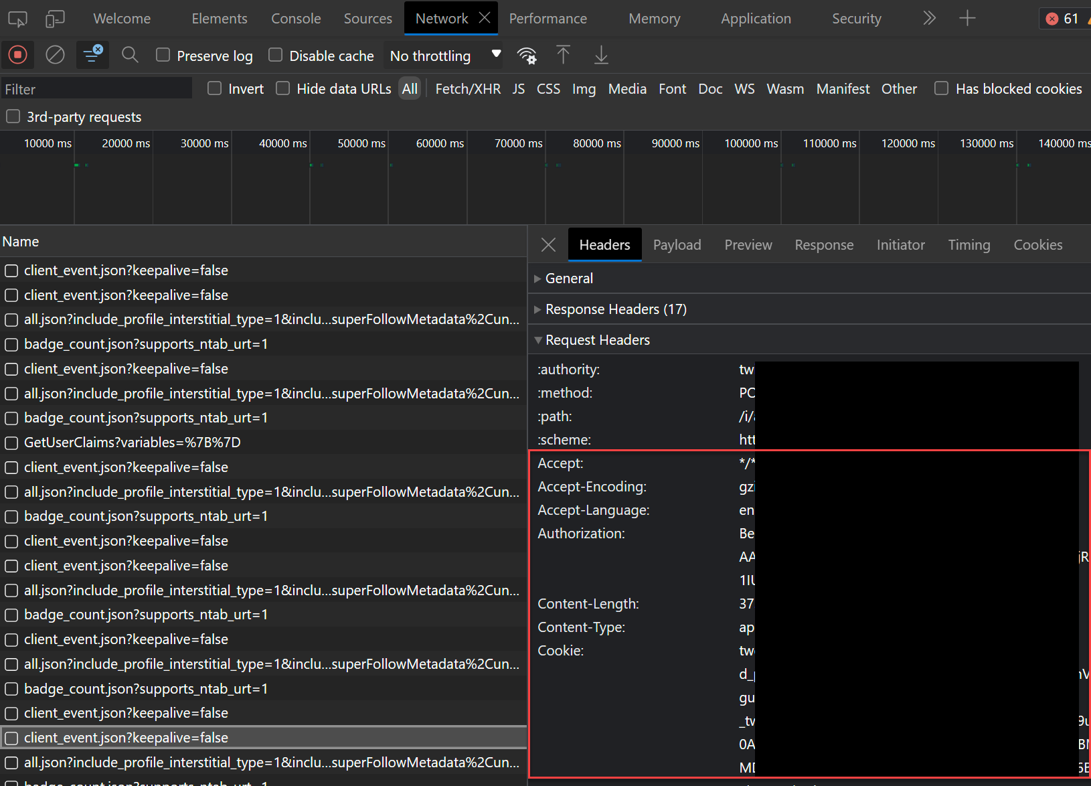1091x786 pixels.
Task: Open the Cookies detail tab
Action: coord(1038,245)
